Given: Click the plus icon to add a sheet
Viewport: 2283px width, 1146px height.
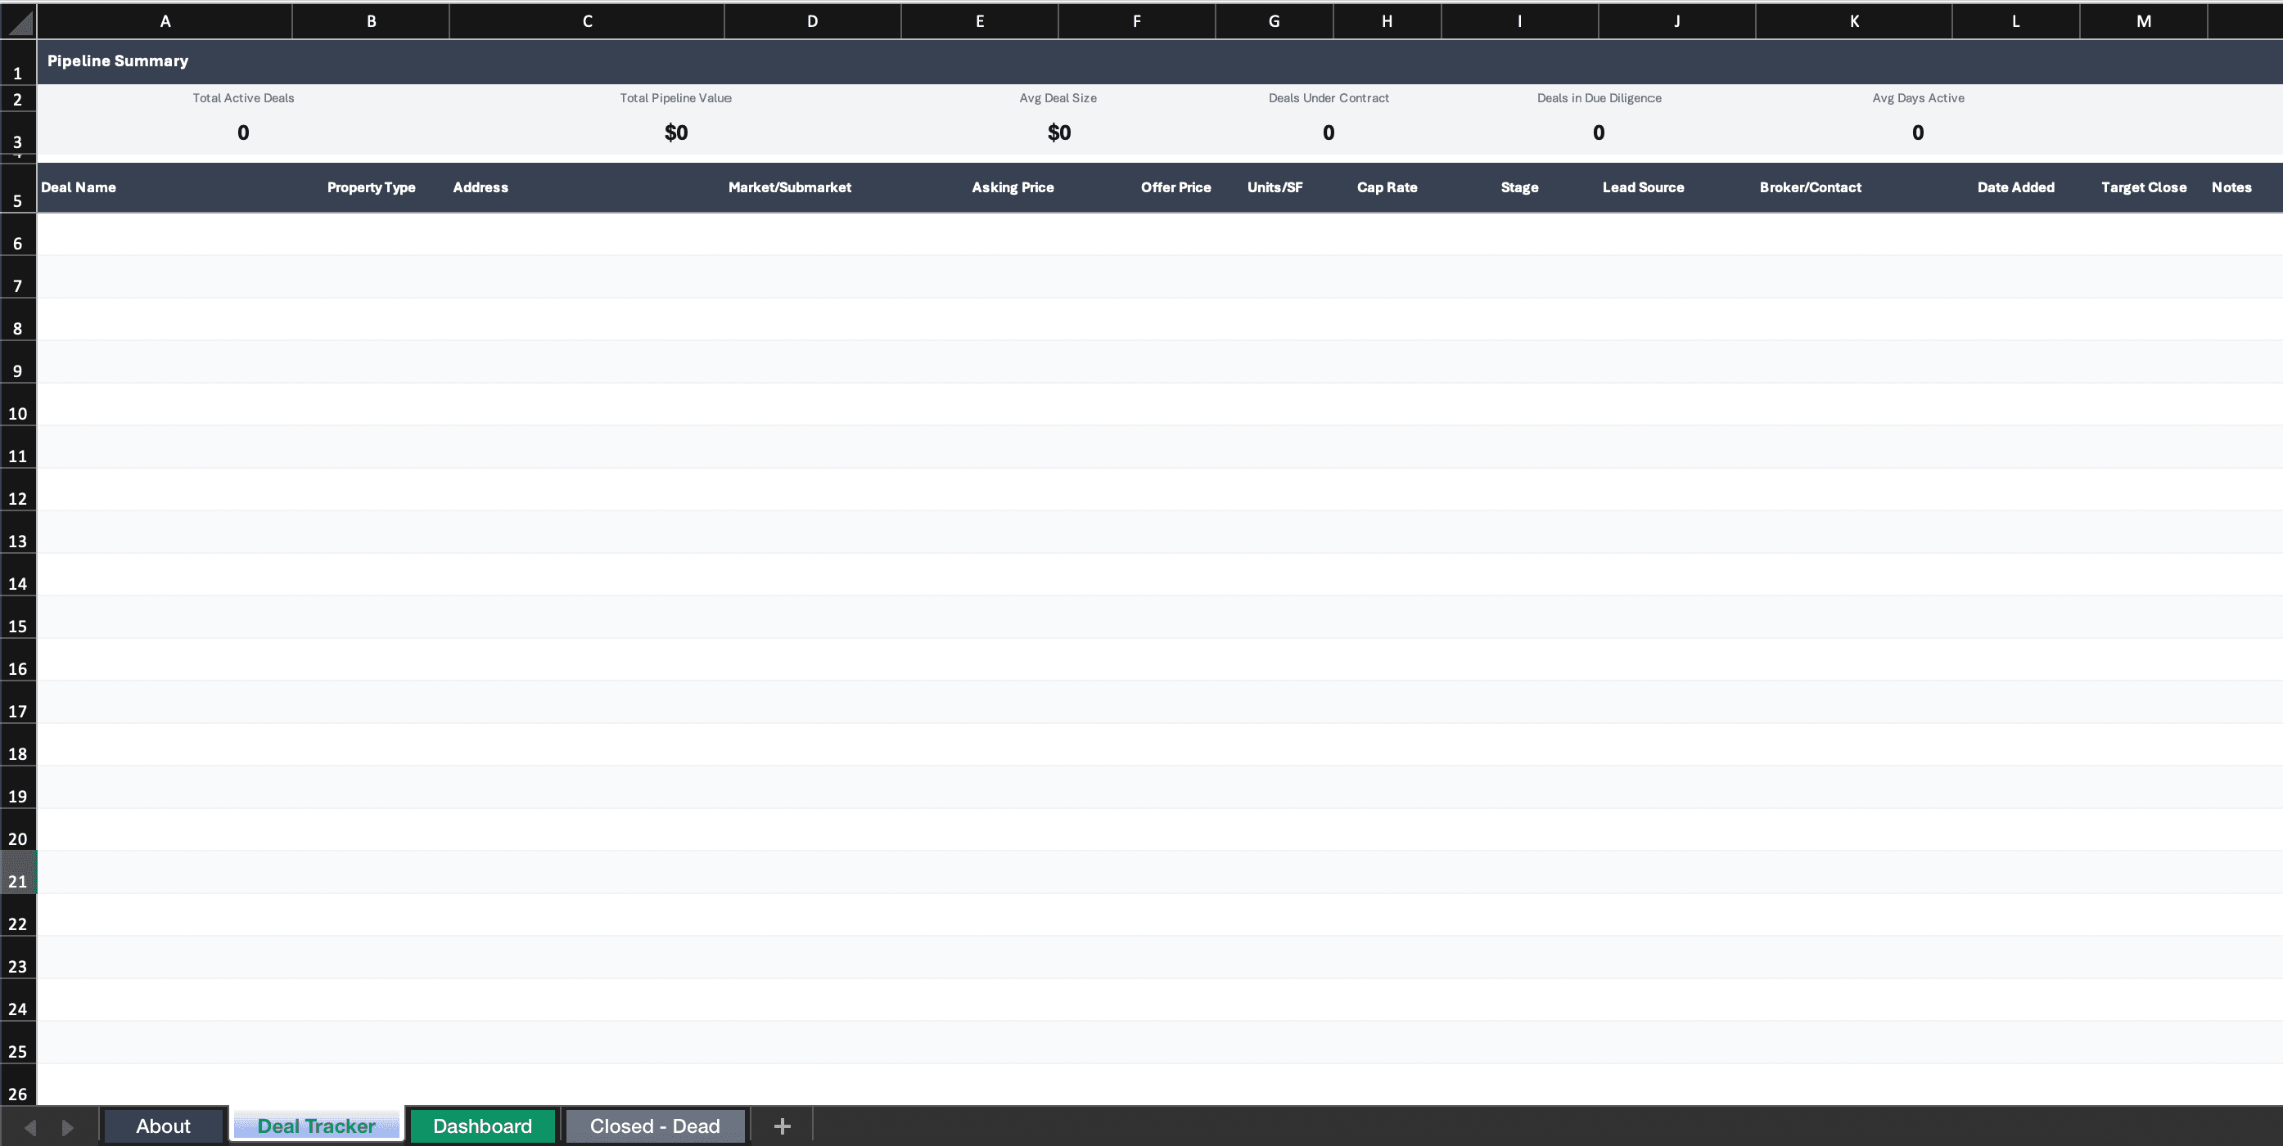Looking at the screenshot, I should point(781,1126).
